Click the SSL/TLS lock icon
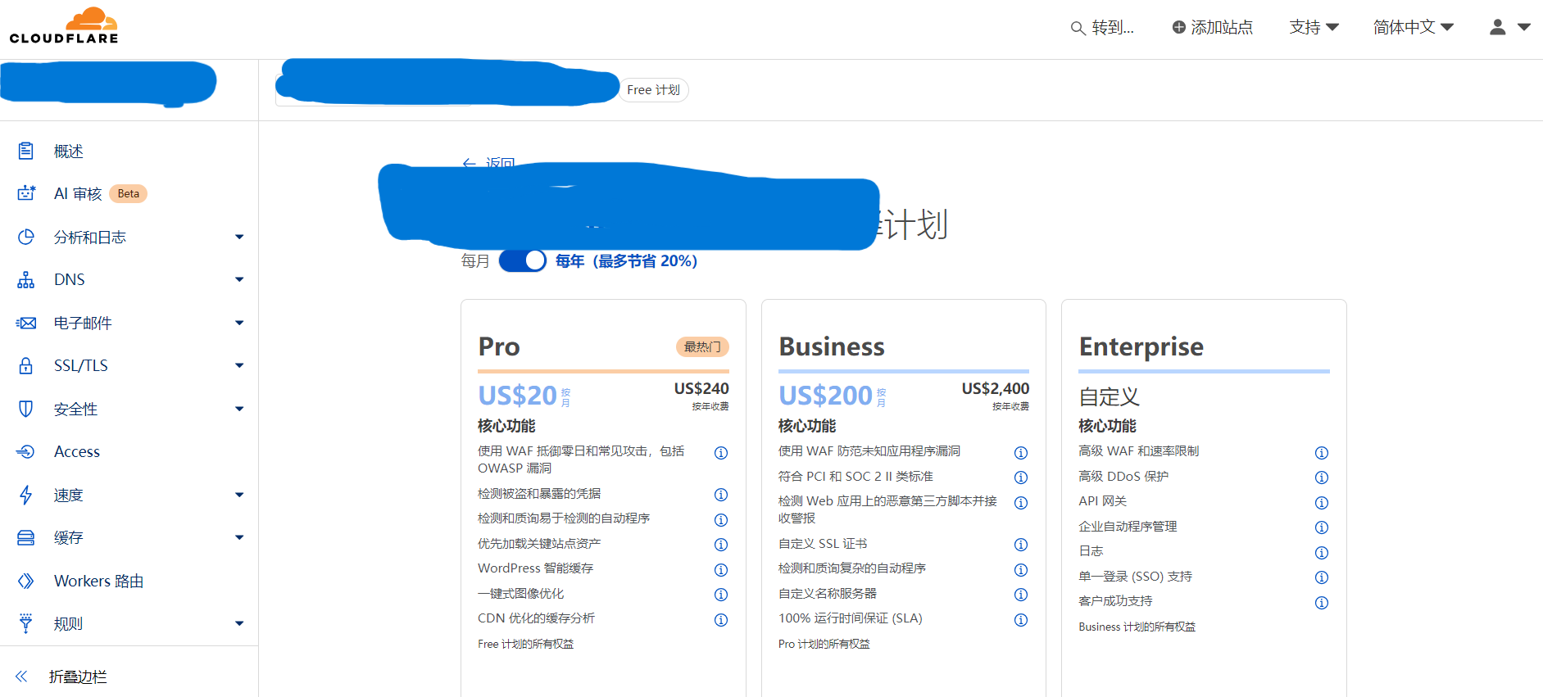This screenshot has width=1543, height=697. 26,365
